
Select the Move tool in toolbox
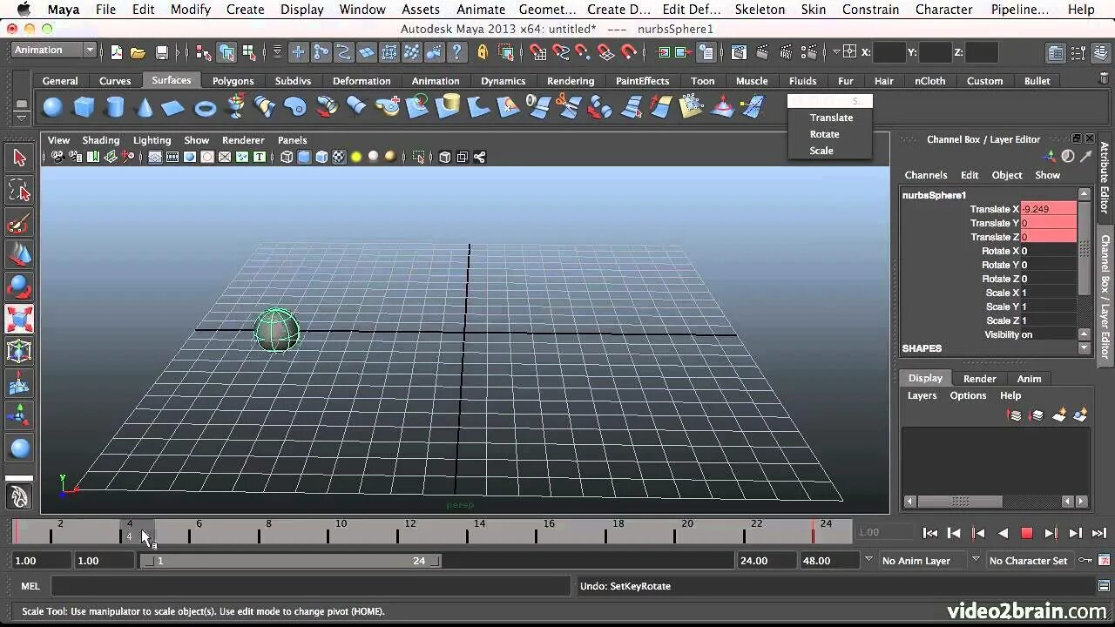tap(19, 254)
